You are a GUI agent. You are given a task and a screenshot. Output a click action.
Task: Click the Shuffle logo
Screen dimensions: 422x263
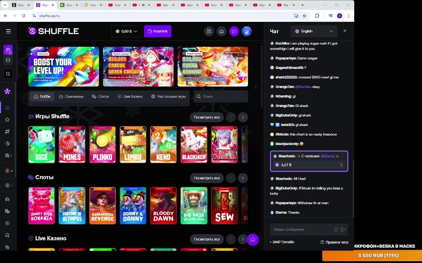point(53,31)
